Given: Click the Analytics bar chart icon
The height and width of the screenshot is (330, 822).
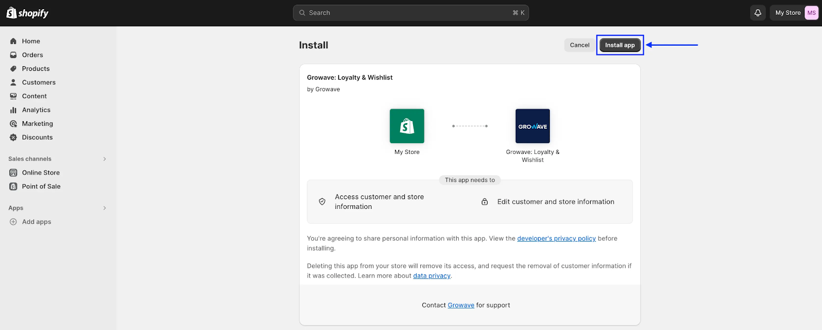Looking at the screenshot, I should tap(13, 110).
